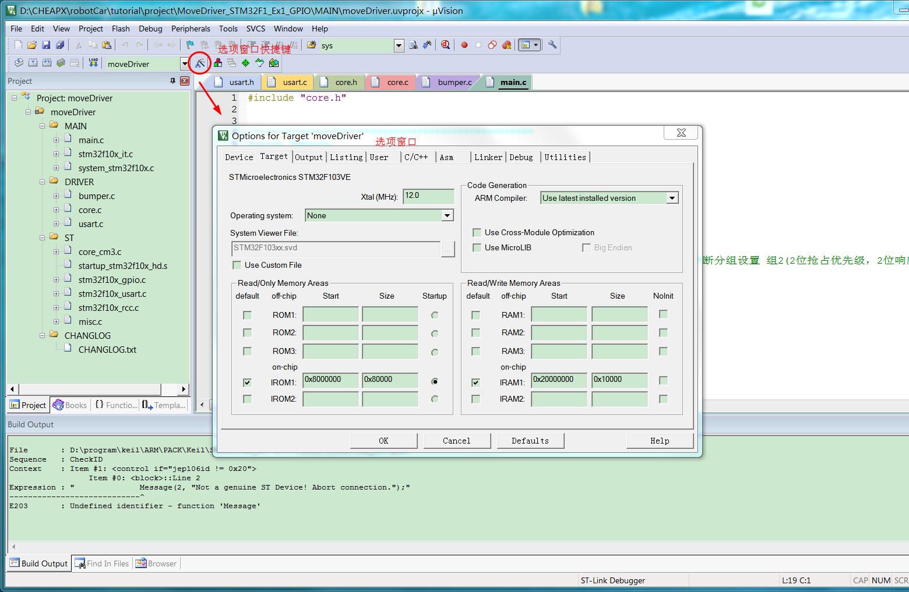Enable the Use MicroLIB checkbox
Image resolution: width=909 pixels, height=592 pixels.
click(477, 247)
